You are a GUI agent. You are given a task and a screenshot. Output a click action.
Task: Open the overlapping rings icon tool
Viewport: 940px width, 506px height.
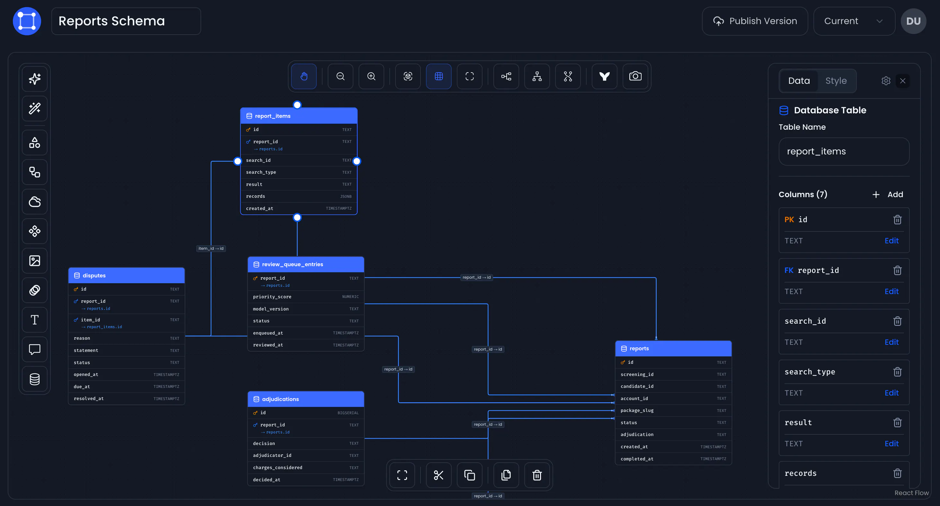[x=35, y=290]
